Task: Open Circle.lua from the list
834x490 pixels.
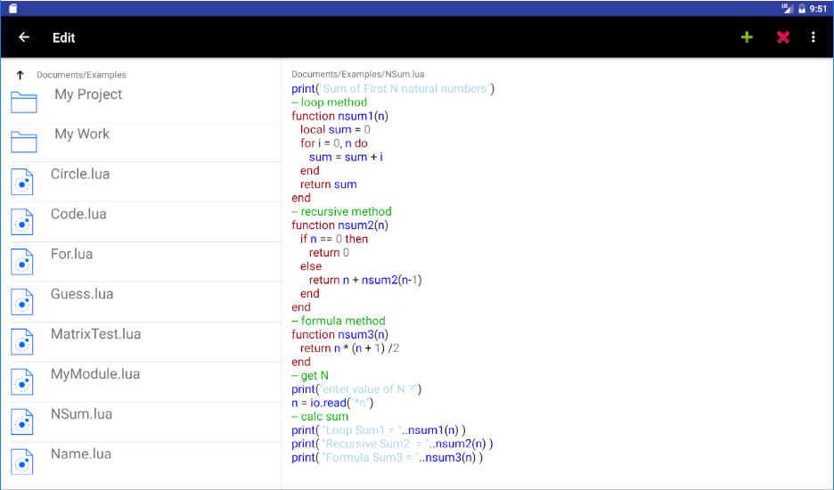Action: [80, 174]
